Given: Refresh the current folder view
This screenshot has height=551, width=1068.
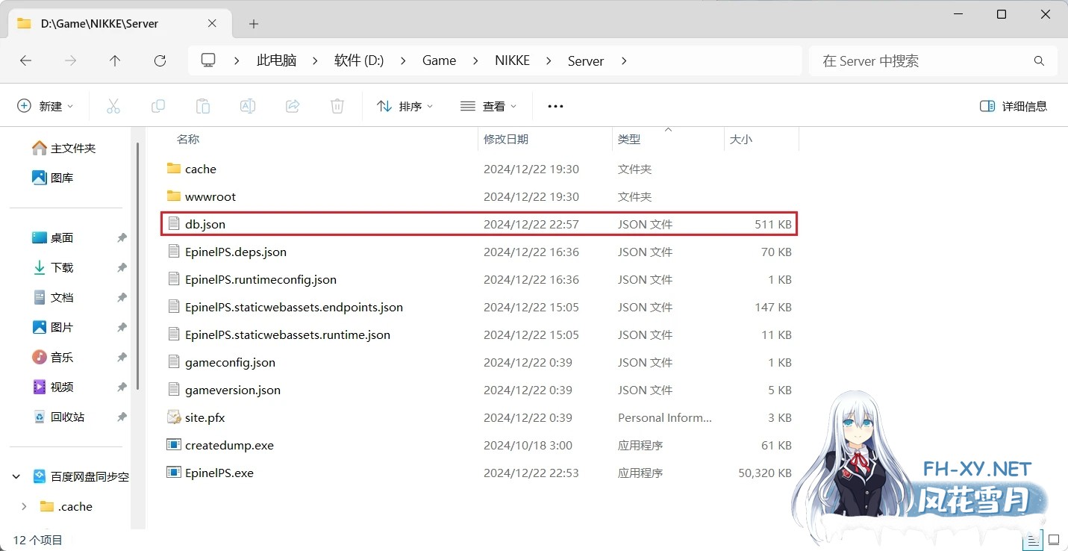Looking at the screenshot, I should click(160, 61).
